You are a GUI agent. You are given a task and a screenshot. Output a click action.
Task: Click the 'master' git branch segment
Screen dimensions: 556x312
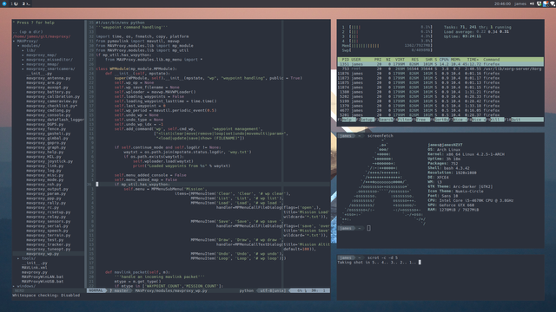coord(119,290)
